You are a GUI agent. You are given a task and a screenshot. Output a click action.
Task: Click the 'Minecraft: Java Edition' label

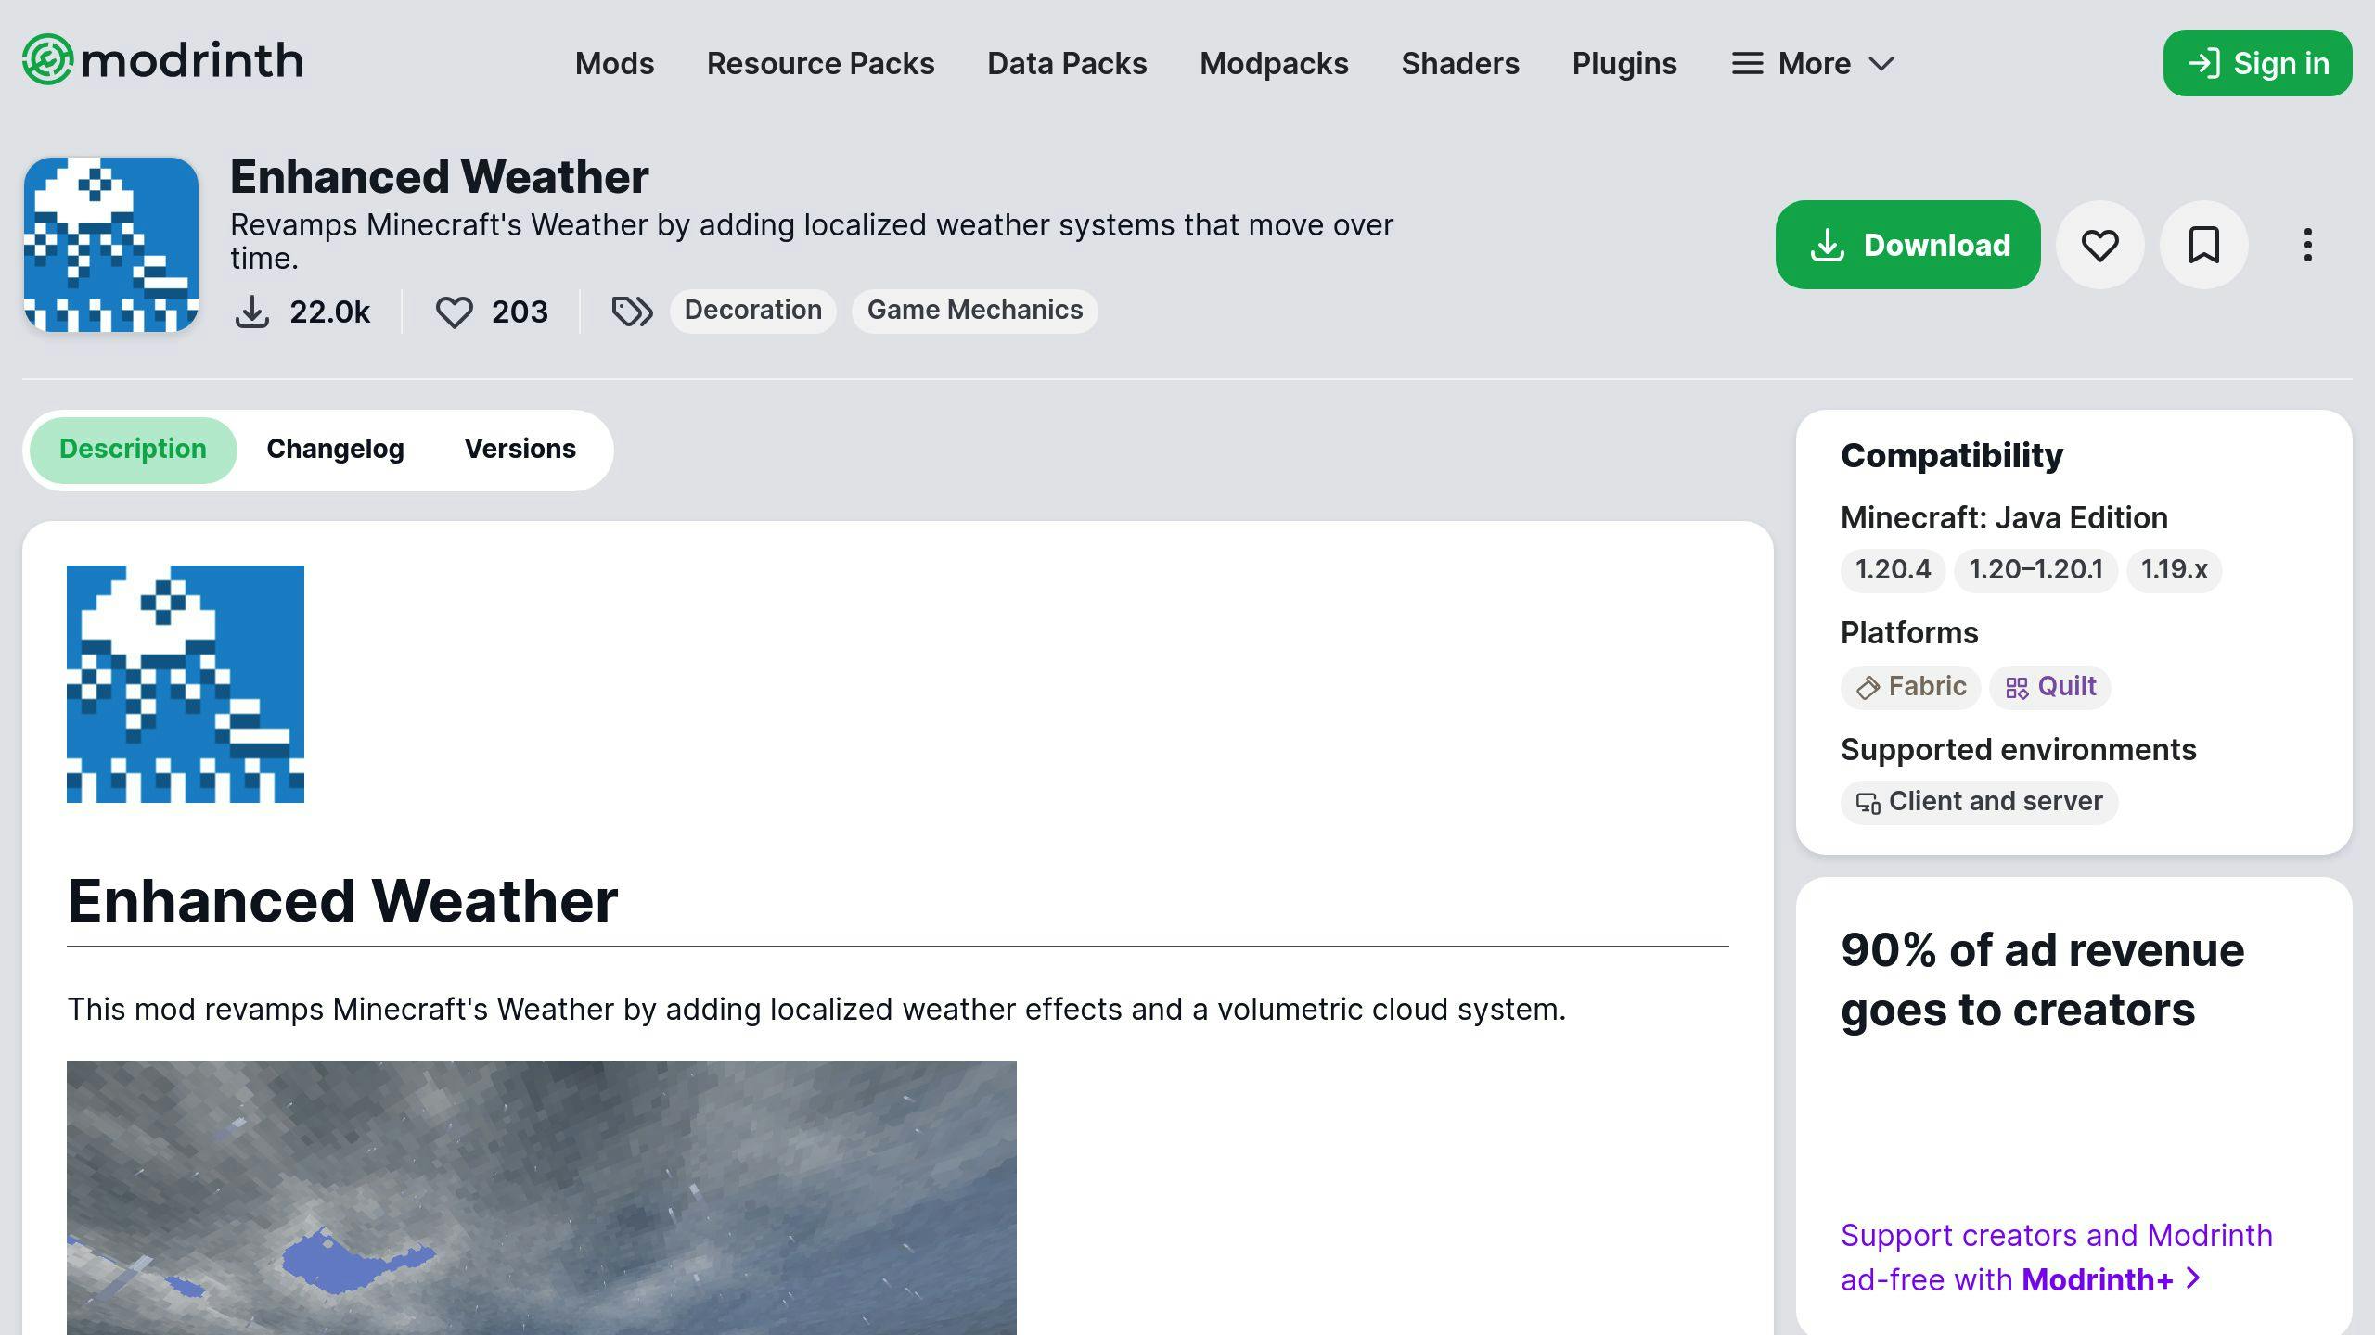point(2004,518)
